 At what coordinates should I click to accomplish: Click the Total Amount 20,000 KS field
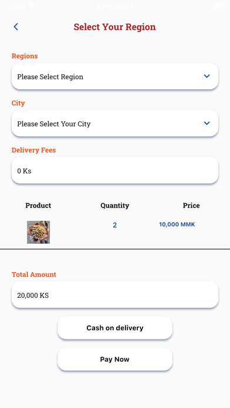pyautogui.click(x=115, y=295)
